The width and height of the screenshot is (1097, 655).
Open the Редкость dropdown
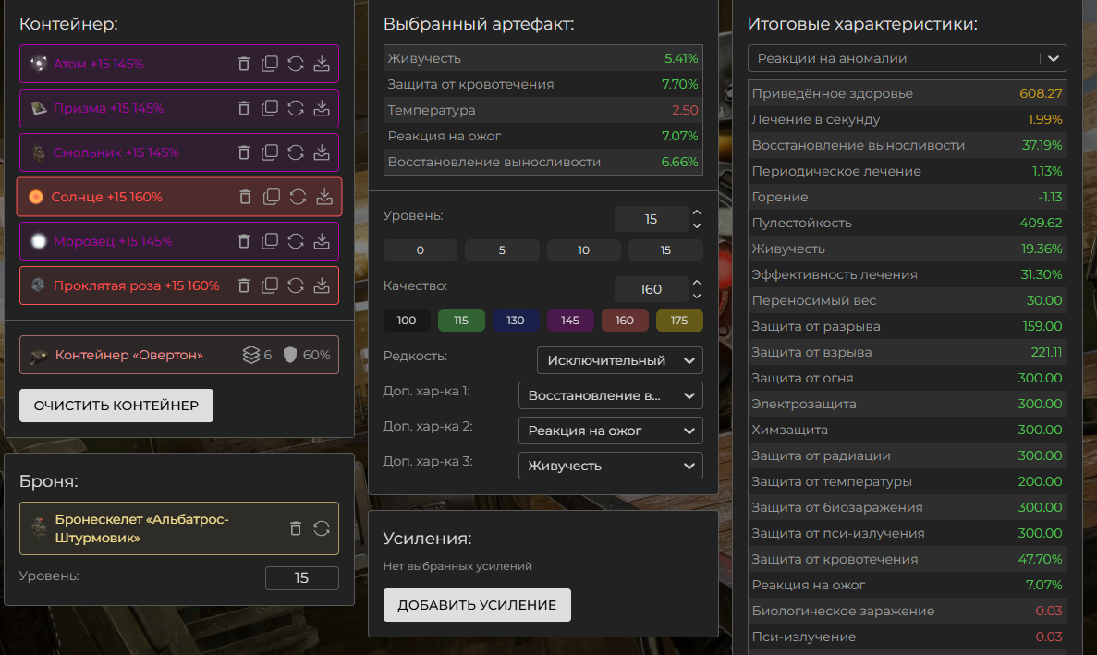coord(619,360)
